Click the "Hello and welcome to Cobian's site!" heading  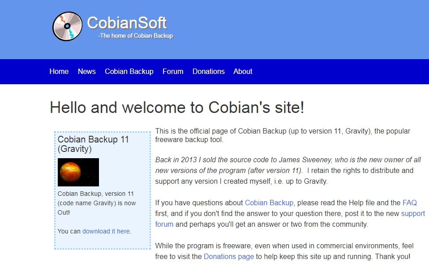click(177, 107)
